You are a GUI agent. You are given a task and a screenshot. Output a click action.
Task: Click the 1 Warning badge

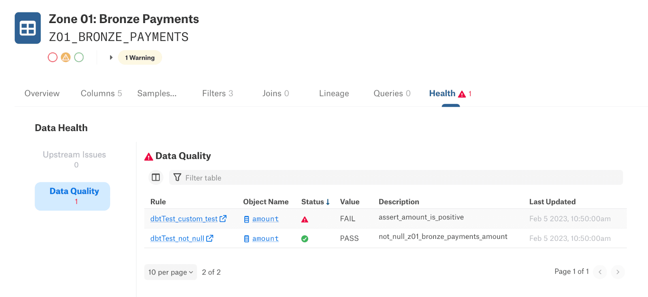pyautogui.click(x=140, y=57)
